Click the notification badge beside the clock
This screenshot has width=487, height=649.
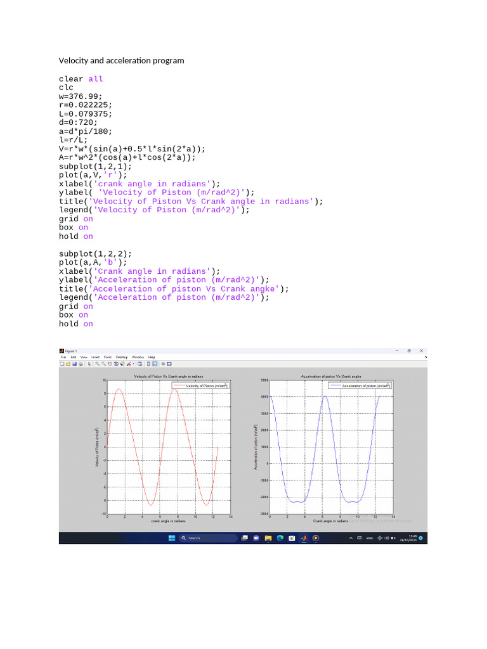pos(421,538)
